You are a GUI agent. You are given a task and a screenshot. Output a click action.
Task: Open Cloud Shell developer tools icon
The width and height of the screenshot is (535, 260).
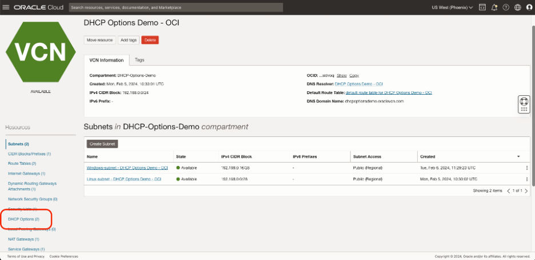click(x=482, y=7)
